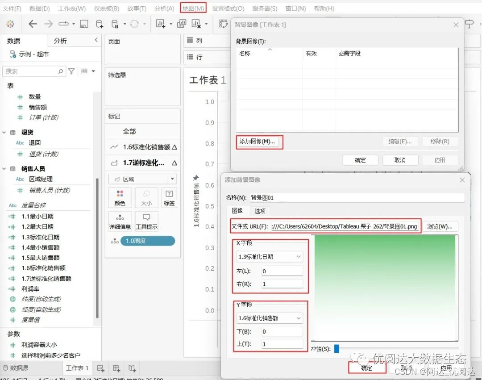Click the swap rows and columns icon

223,24
